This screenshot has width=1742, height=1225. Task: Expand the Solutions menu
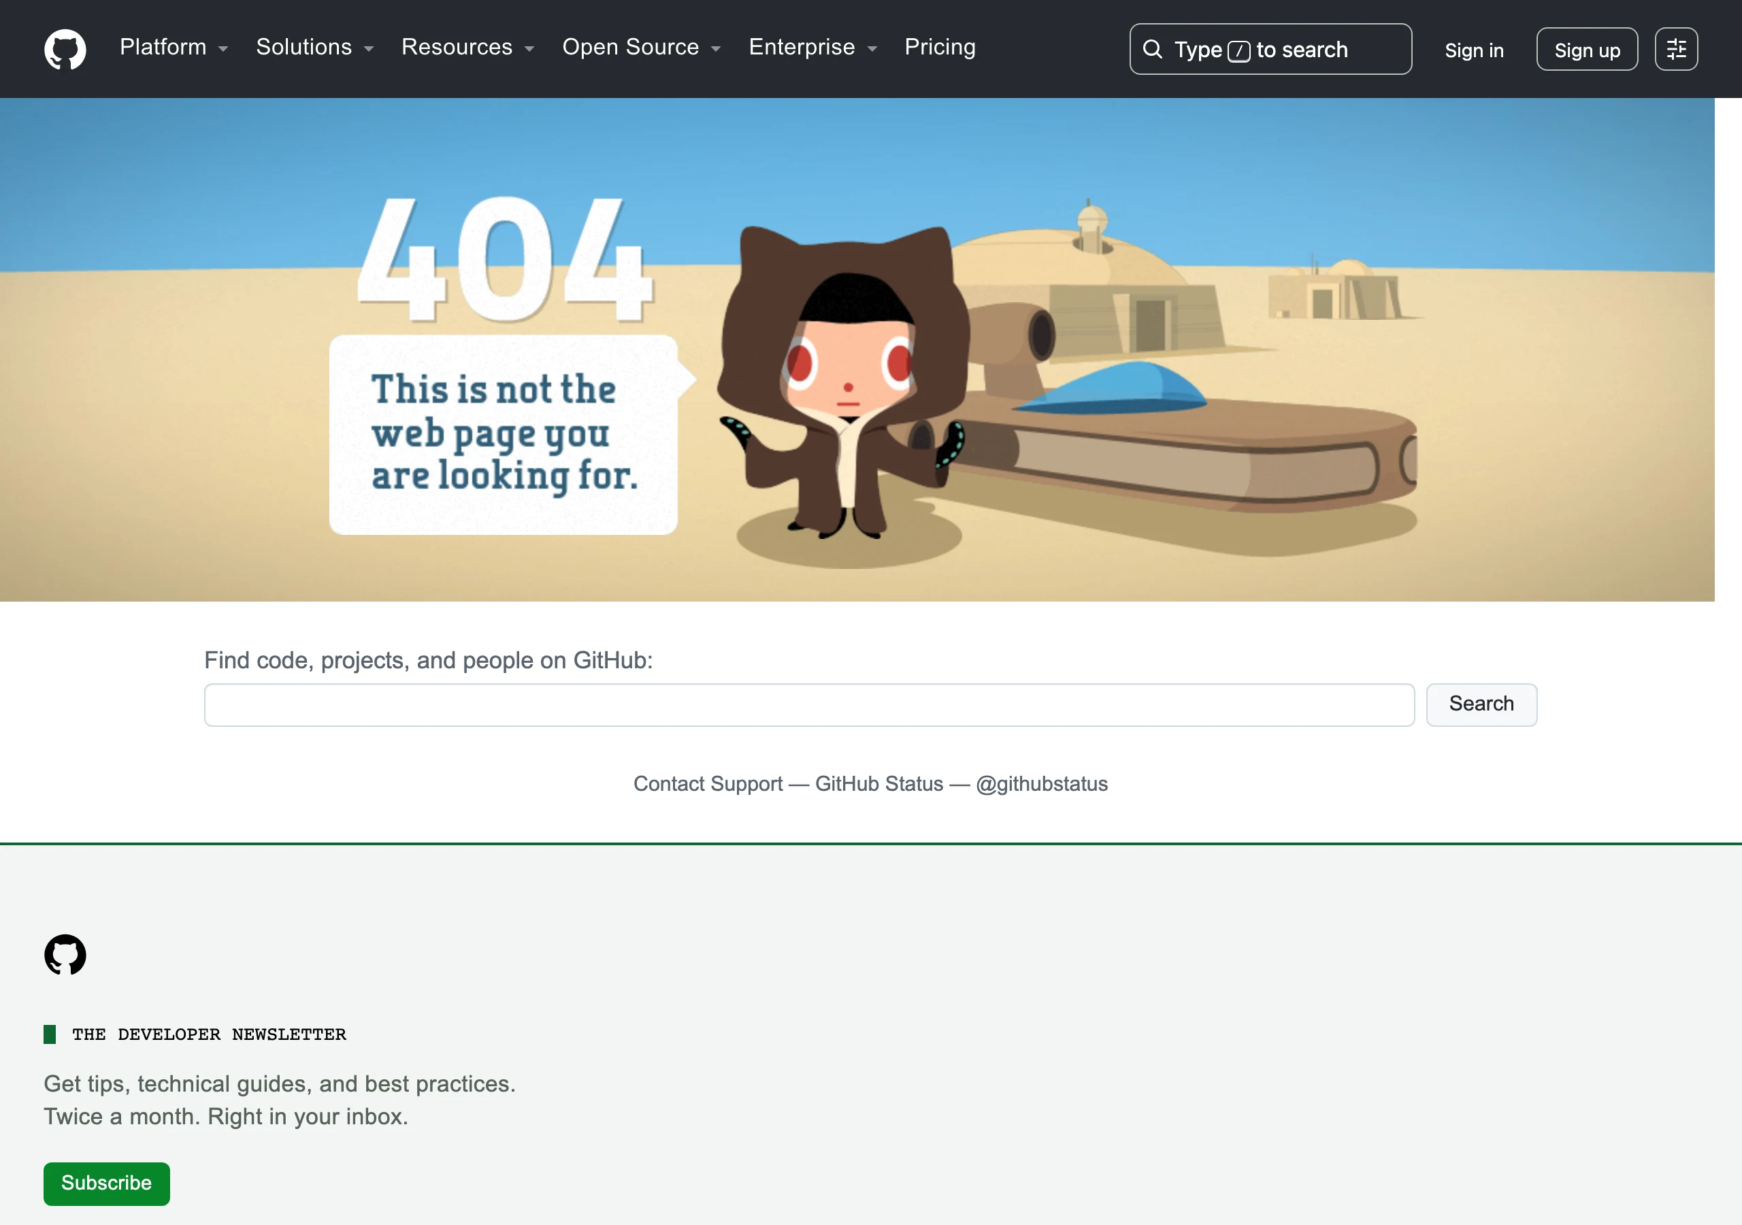click(x=315, y=47)
